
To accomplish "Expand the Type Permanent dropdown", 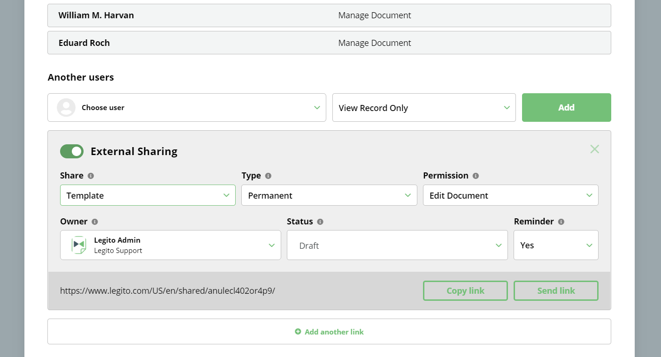I will point(329,195).
